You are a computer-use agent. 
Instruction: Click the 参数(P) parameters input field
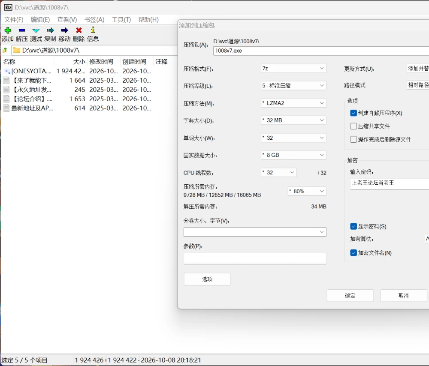coord(255,258)
